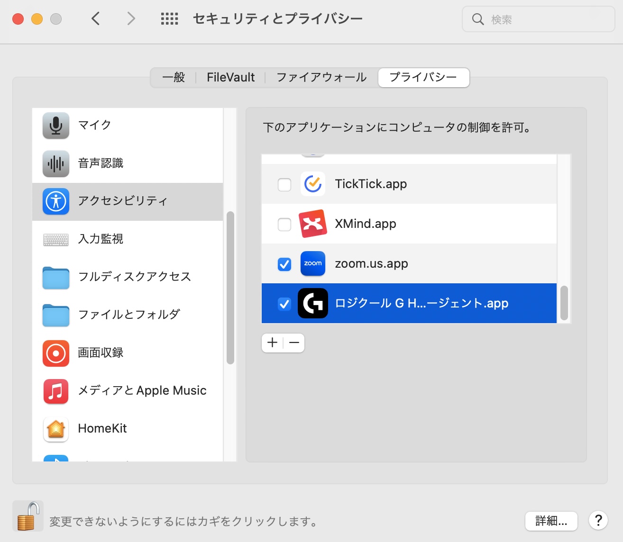Select the フルディスクアクセス label
The height and width of the screenshot is (542, 623).
134,277
